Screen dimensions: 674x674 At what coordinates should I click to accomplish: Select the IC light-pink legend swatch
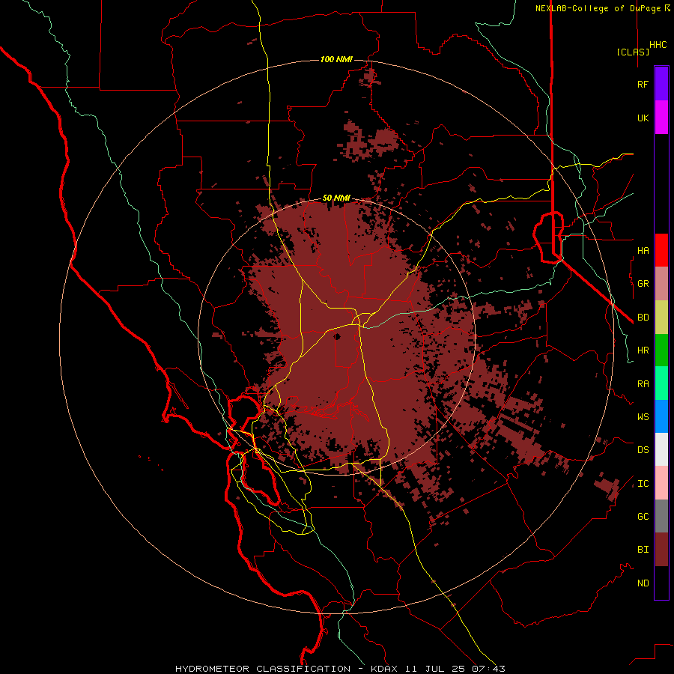(661, 483)
